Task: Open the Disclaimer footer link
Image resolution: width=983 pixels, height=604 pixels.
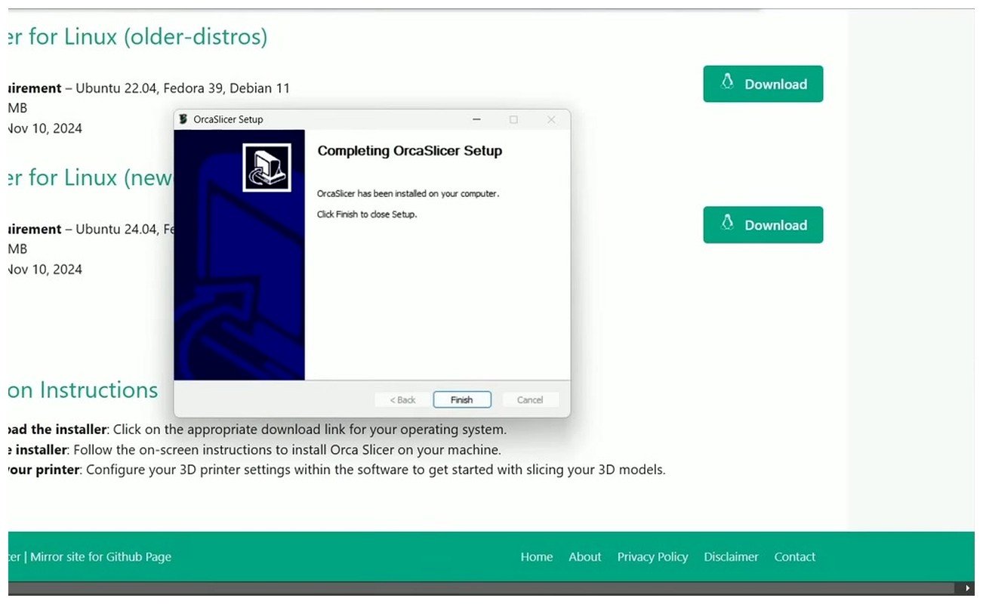Action: tap(732, 556)
